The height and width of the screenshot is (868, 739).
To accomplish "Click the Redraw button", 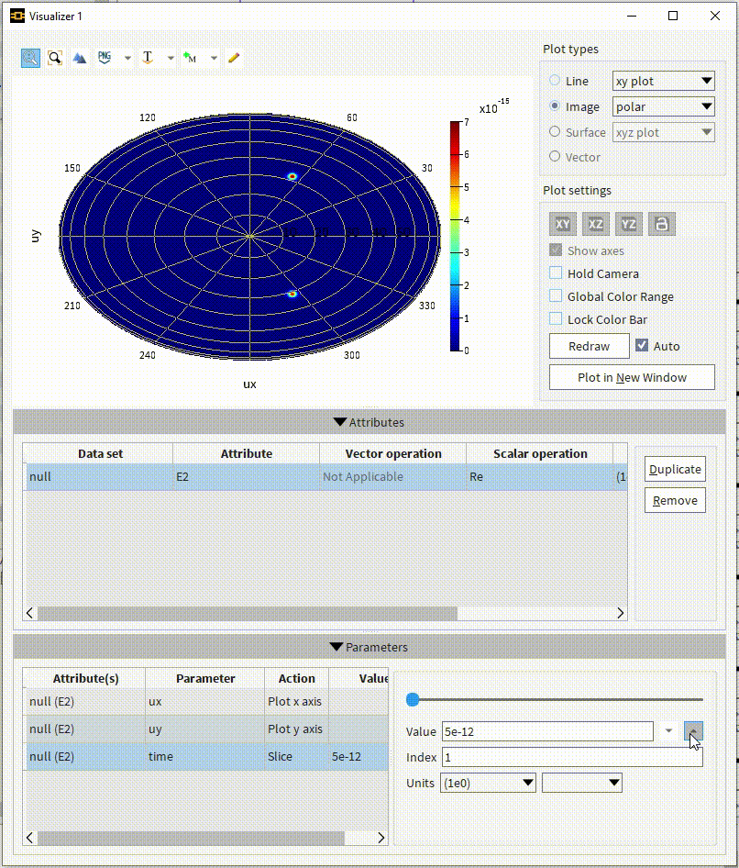I will click(x=590, y=346).
